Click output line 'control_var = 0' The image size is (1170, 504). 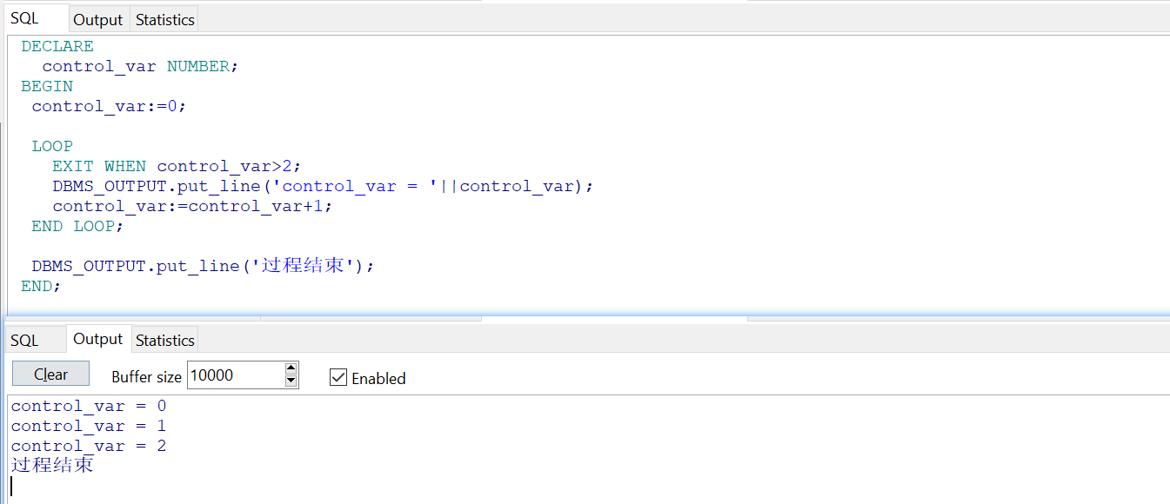(x=89, y=406)
